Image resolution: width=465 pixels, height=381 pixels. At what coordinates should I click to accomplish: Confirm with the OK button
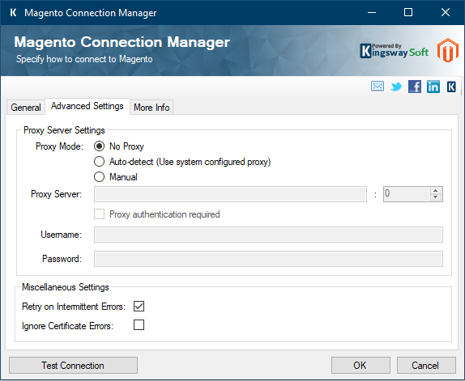pos(360,366)
